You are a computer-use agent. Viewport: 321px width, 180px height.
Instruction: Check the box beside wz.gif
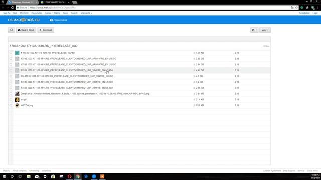coord(11,100)
